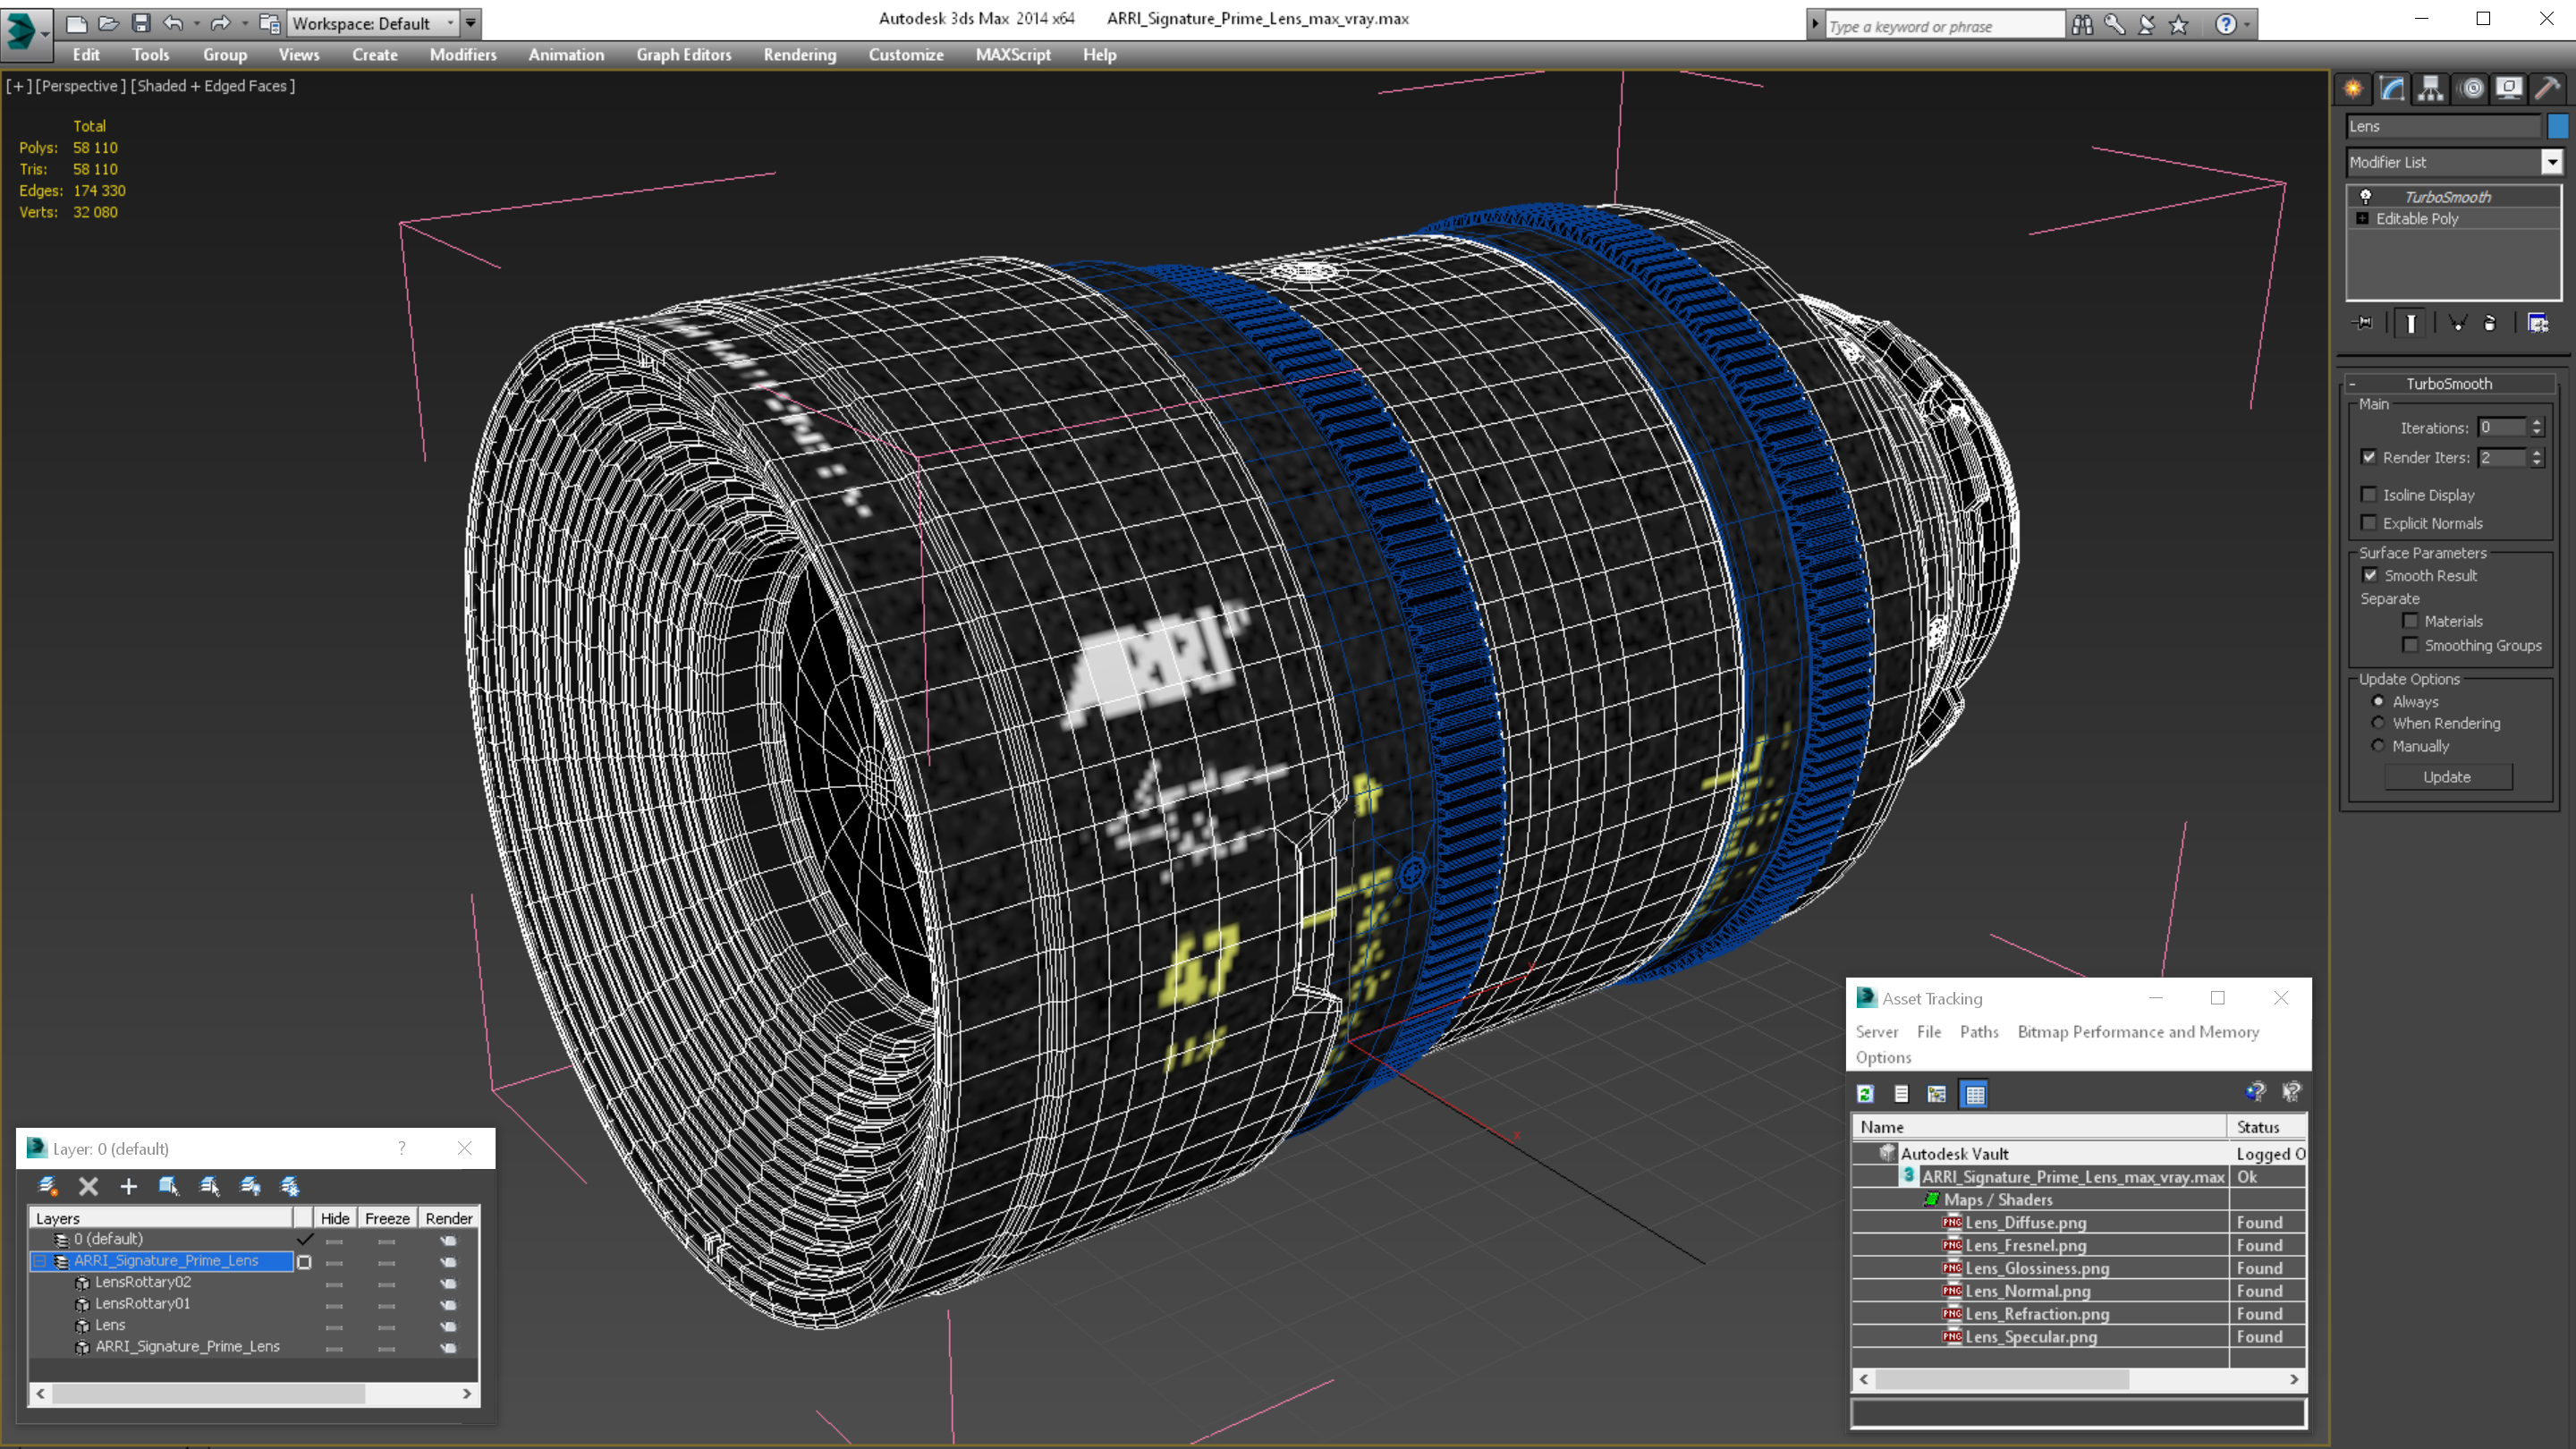Expand the Editable Poly plus sign

click(2363, 218)
